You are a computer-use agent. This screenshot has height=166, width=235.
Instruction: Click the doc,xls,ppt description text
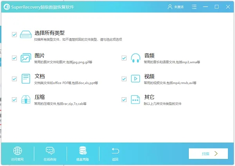[x=66, y=83]
